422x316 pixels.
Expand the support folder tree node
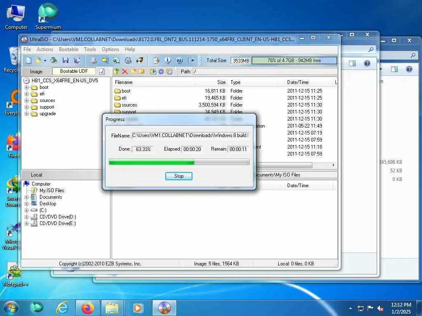26,107
